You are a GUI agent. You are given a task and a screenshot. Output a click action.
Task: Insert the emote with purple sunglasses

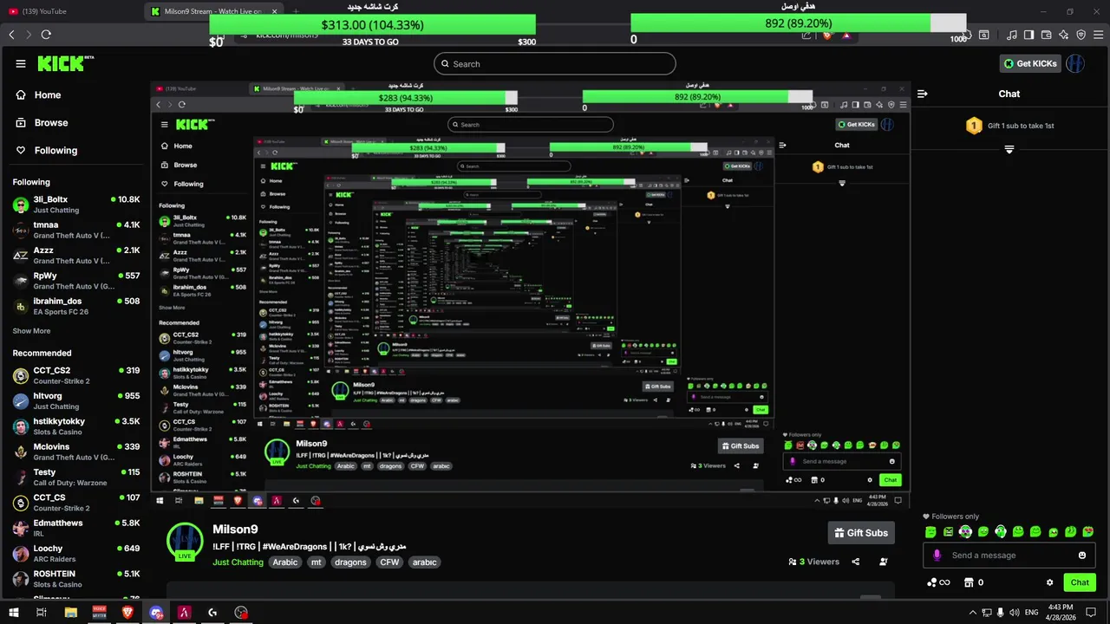coord(965,532)
